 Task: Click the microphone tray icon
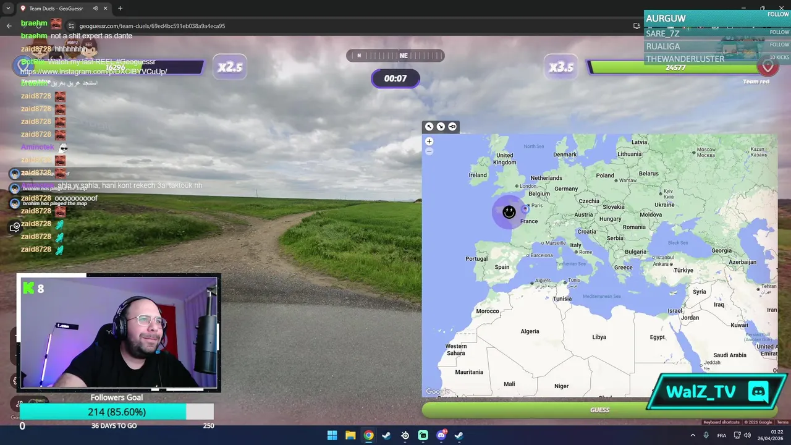tap(706, 435)
